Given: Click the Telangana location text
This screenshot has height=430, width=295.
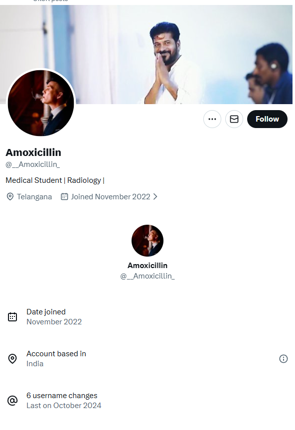Looking at the screenshot, I should 34,197.
